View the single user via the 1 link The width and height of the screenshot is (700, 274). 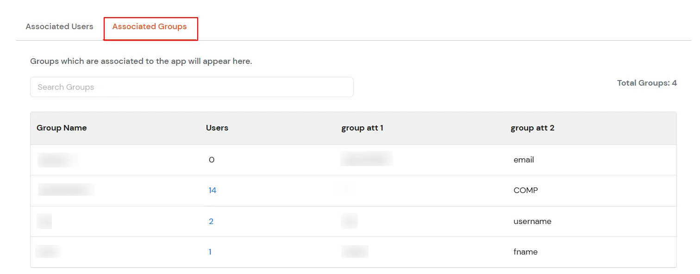(x=210, y=252)
